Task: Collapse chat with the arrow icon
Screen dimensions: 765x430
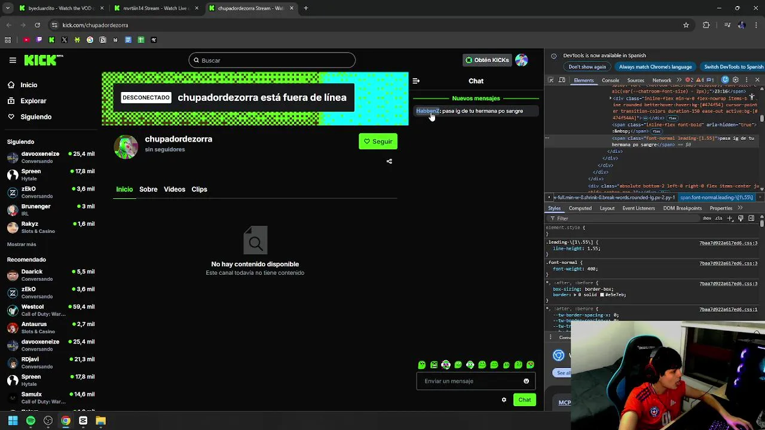Action: pos(416,81)
